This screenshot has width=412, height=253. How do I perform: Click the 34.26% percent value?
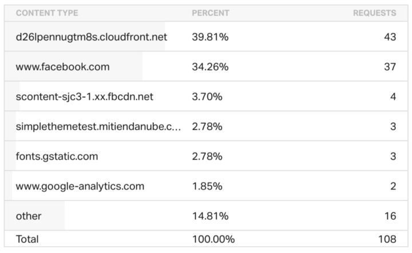210,67
